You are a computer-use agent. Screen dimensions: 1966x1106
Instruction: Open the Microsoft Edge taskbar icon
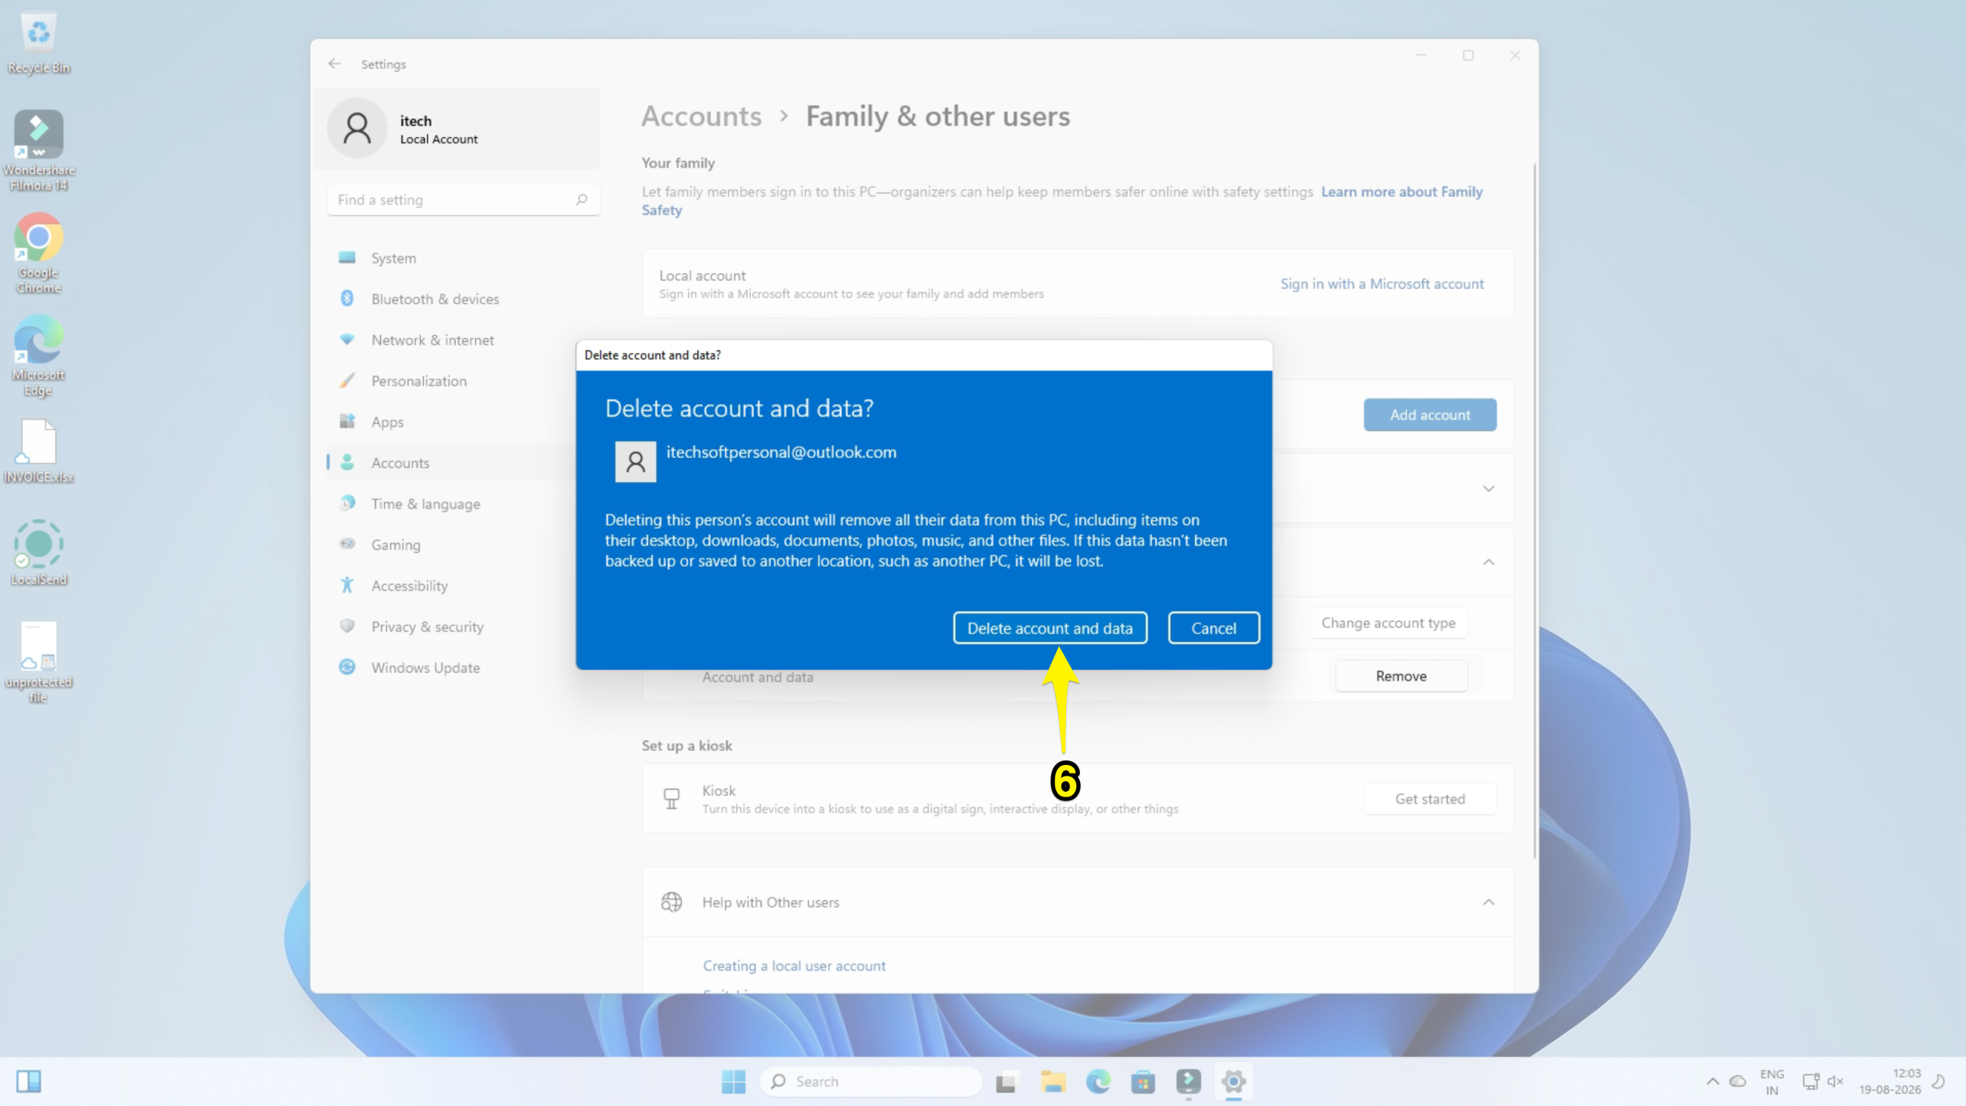pyautogui.click(x=1097, y=1081)
